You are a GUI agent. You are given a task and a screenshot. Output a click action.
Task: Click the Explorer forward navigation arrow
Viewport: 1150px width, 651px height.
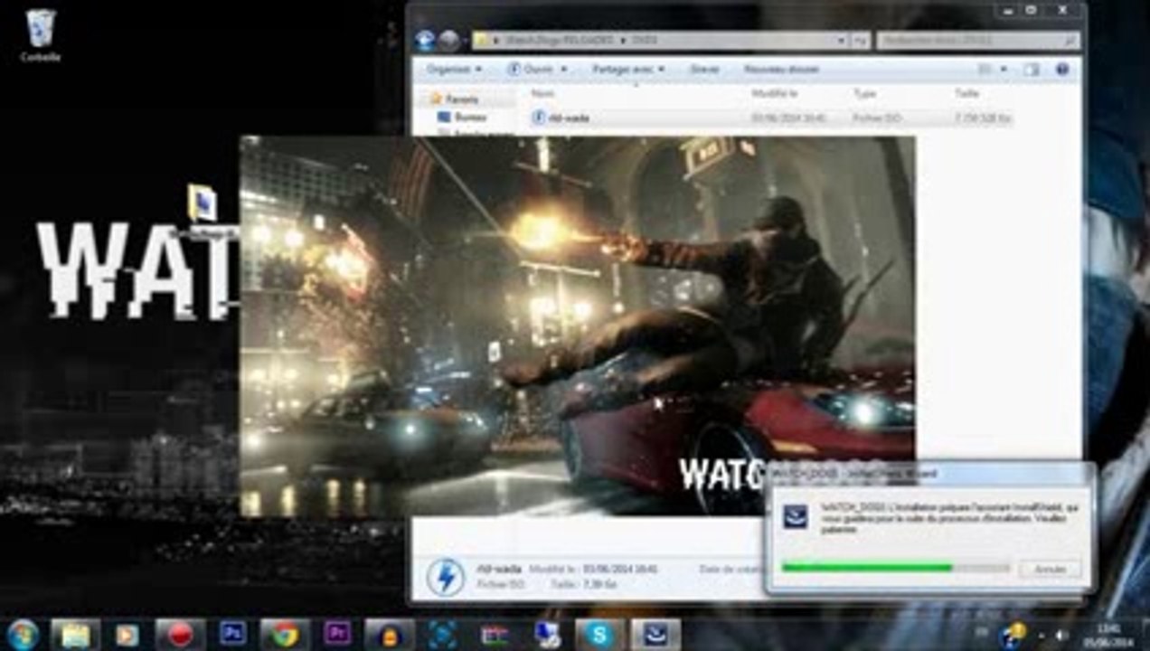click(448, 41)
